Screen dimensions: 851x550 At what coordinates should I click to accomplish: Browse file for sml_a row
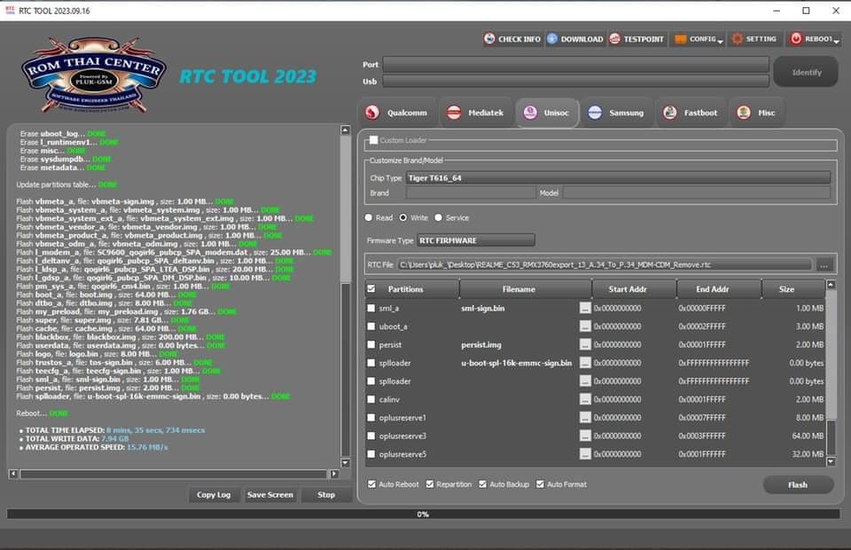click(x=585, y=308)
